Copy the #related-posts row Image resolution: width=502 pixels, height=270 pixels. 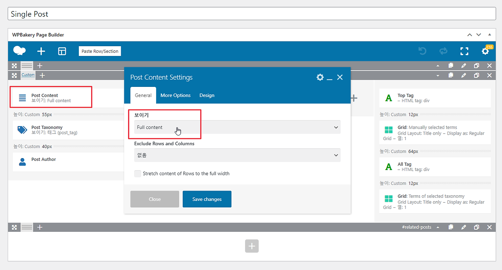pyautogui.click(x=451, y=227)
